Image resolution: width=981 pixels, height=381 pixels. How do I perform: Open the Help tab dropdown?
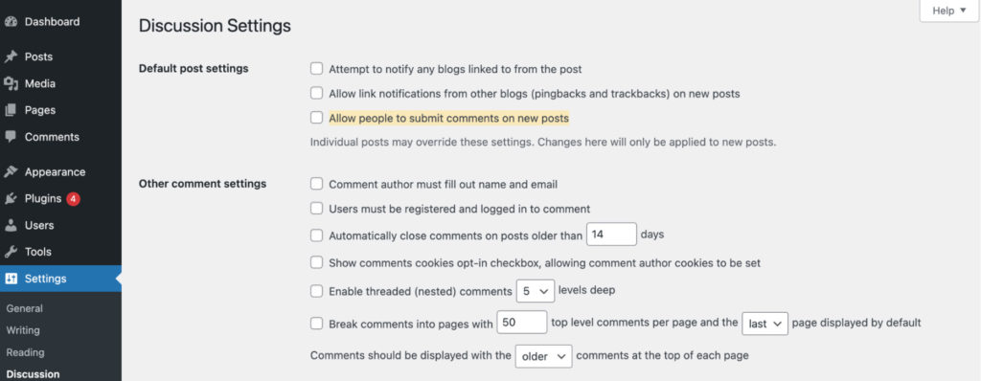coord(949,11)
